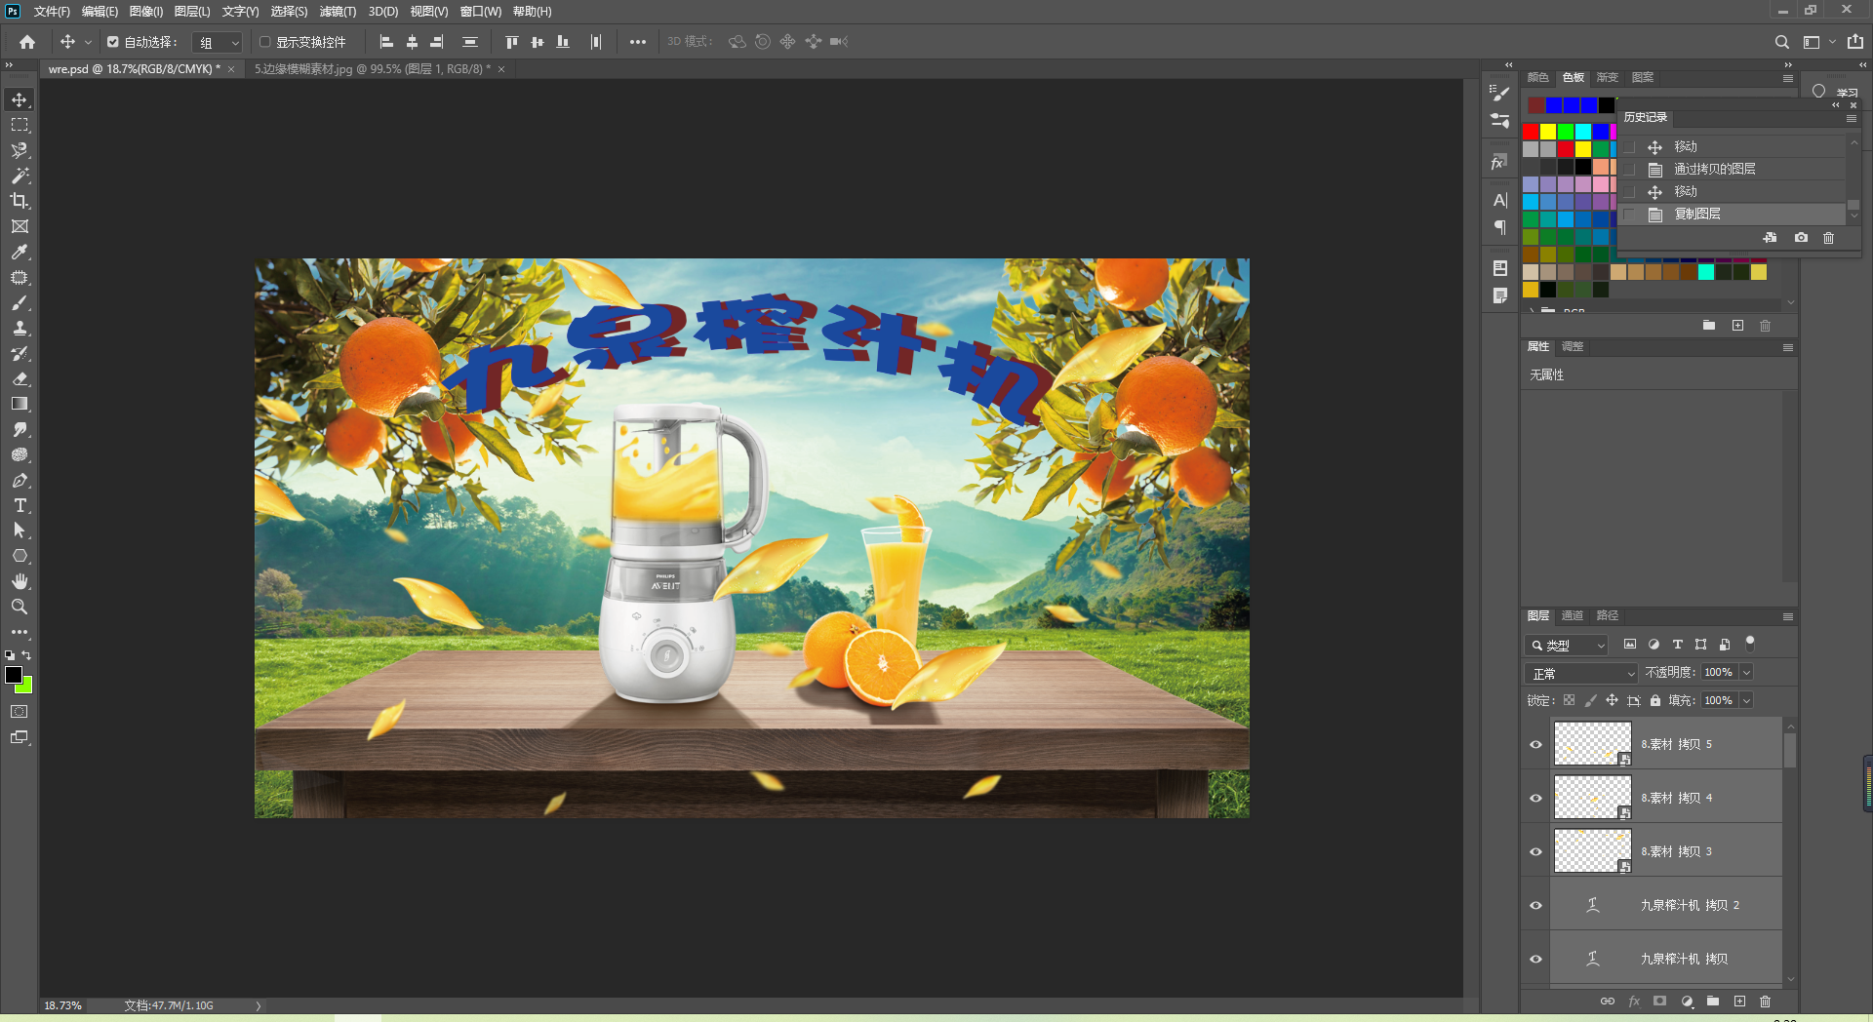Viewport: 1873px width, 1022px height.
Task: Open the 调整 panel tab
Action: (x=1572, y=347)
